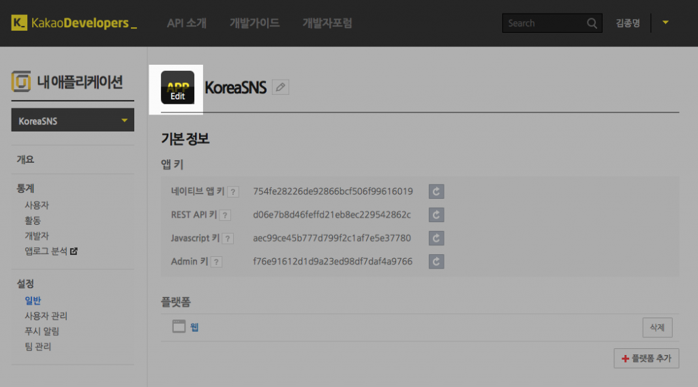This screenshot has width=698, height=387.
Task: Select 일반 settings
Action: (x=33, y=300)
